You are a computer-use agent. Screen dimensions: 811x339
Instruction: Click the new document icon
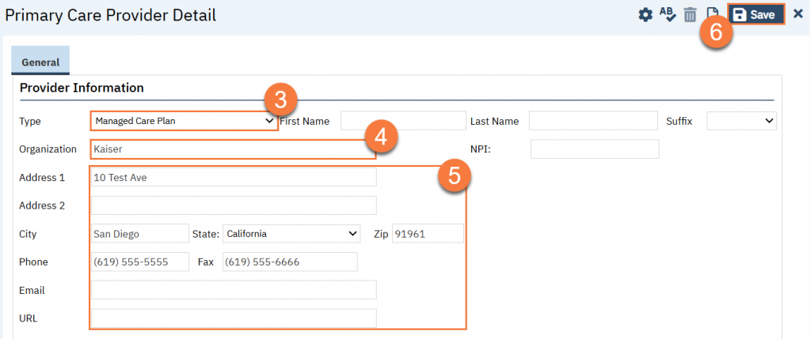point(712,14)
